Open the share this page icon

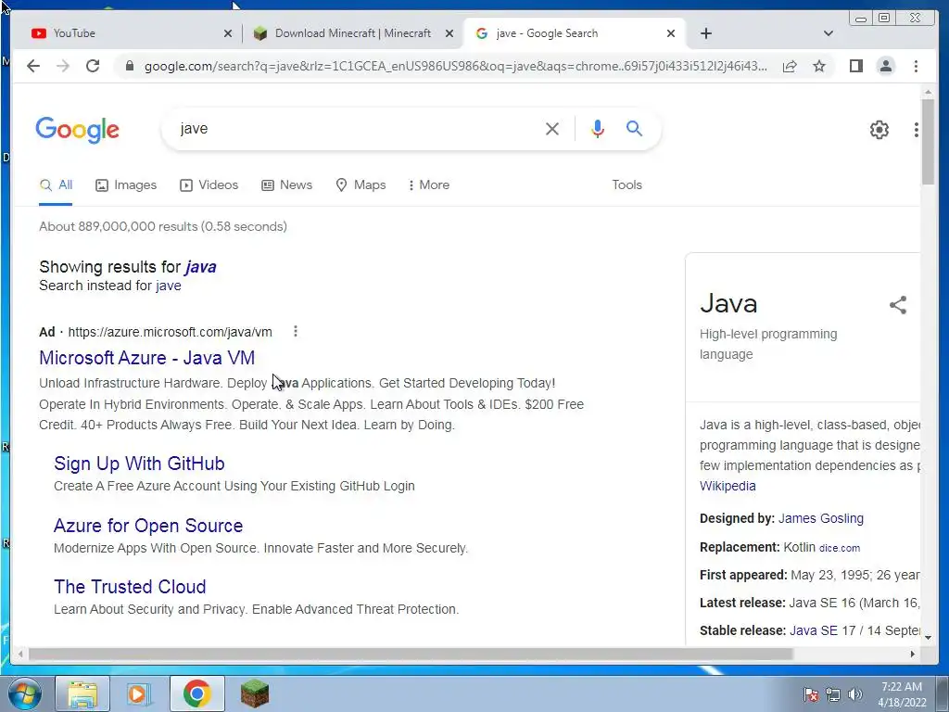coord(790,66)
